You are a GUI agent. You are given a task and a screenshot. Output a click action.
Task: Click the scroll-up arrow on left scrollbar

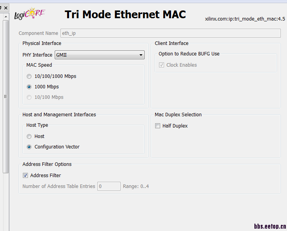(x=6, y=17)
